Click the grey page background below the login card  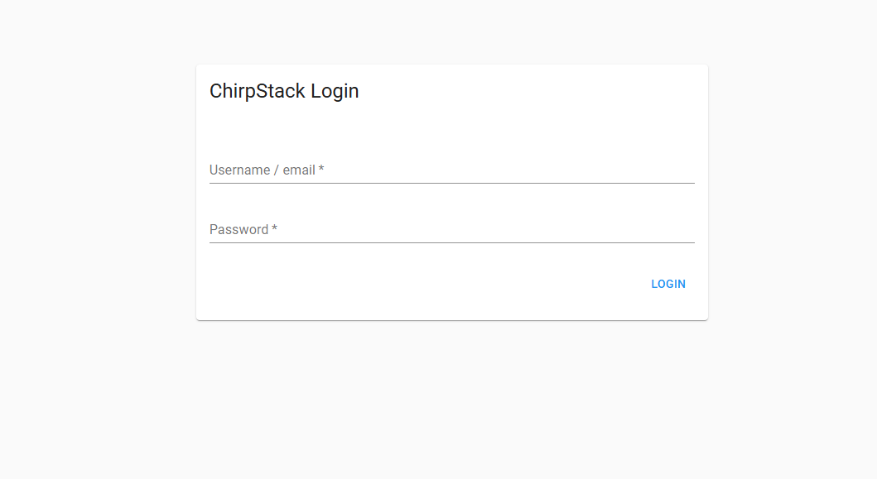pyautogui.click(x=451, y=397)
